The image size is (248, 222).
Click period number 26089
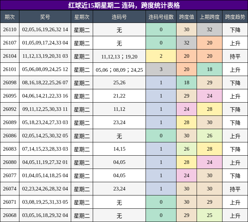[10, 122]
